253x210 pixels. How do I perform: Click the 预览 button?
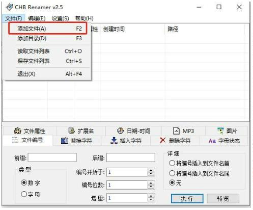[x=223, y=198]
